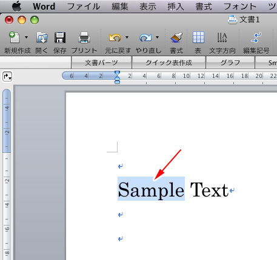Open the Redo history dropdown arrow
The image size is (277, 260).
tap(157, 37)
